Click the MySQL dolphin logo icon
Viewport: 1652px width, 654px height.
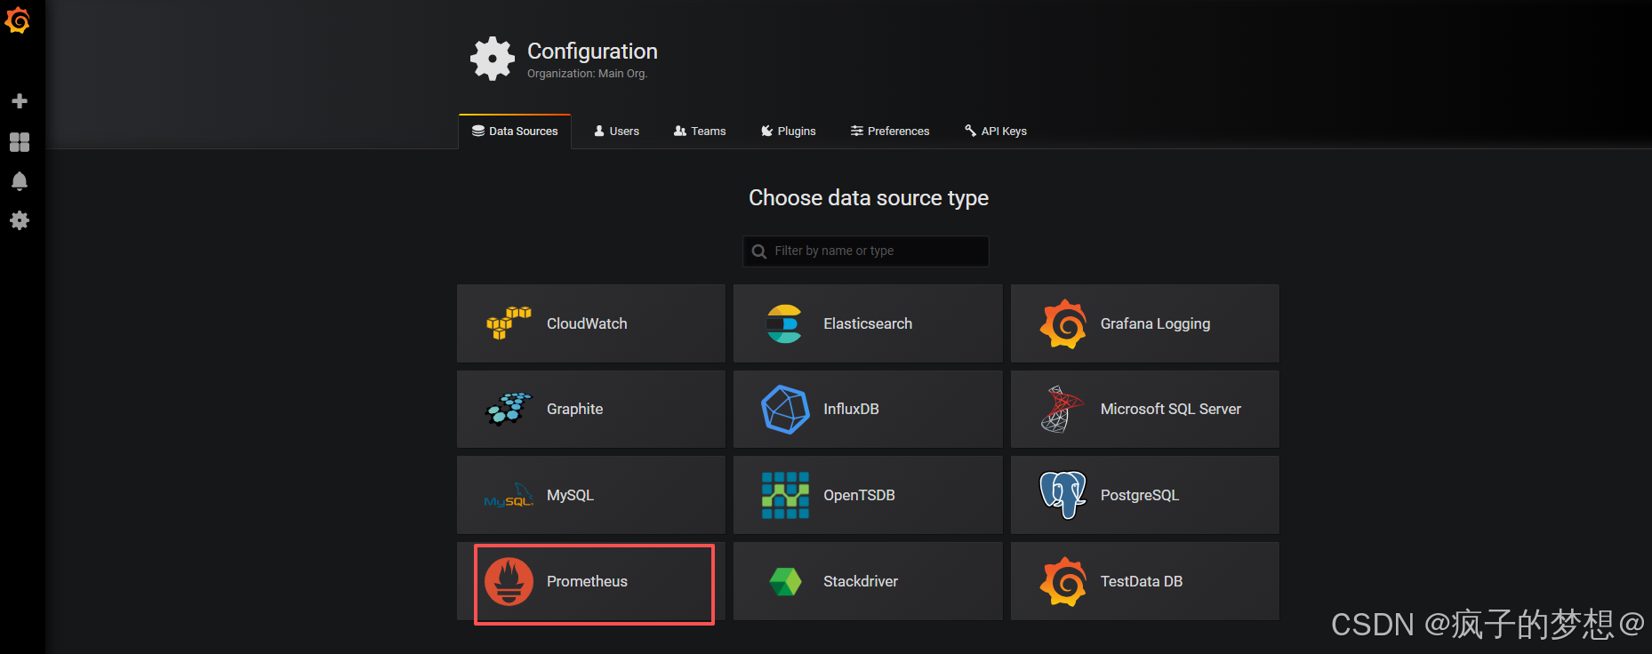[509, 496]
